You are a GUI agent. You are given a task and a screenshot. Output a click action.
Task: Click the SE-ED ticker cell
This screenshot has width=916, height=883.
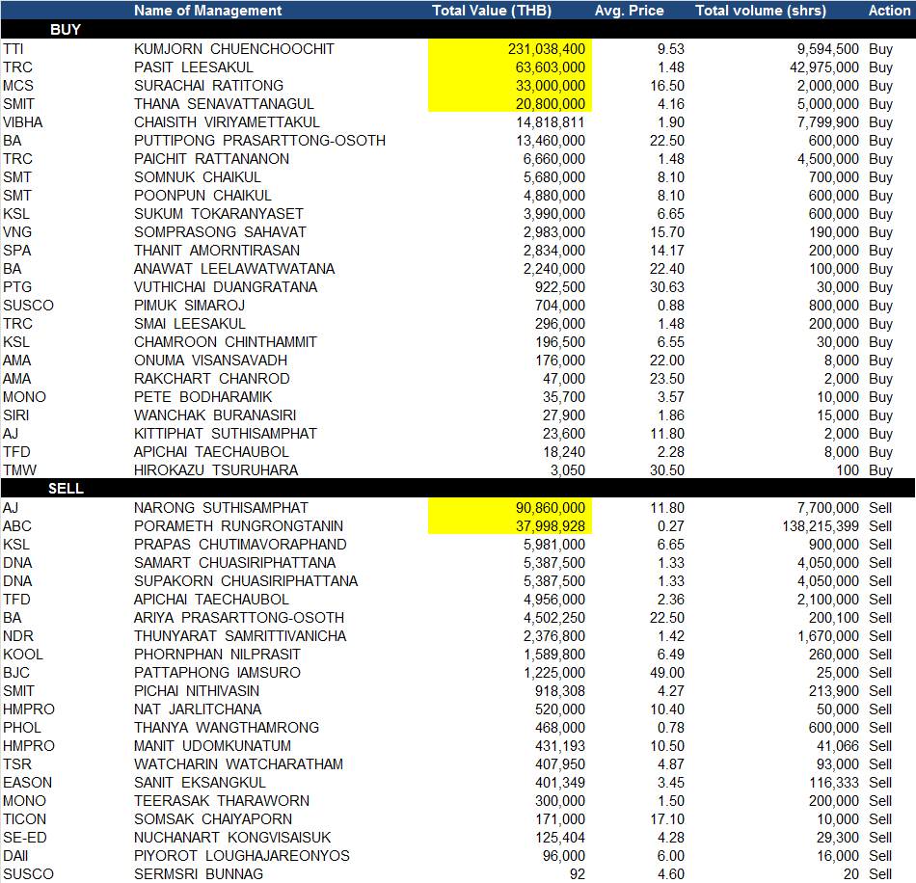[x=24, y=838]
